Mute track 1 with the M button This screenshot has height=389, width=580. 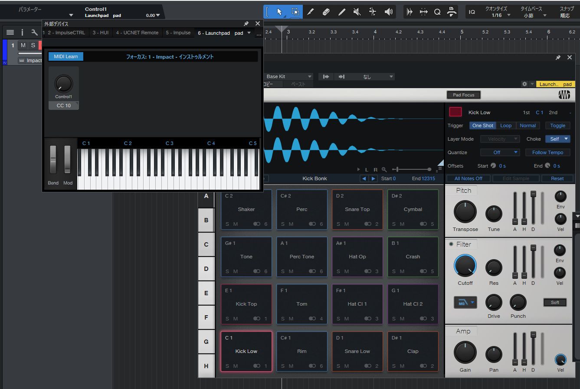pos(23,46)
